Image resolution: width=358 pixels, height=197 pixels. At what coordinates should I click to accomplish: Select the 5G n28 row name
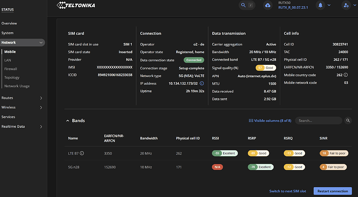pyautogui.click(x=74, y=167)
